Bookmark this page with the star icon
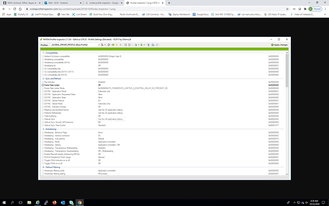This screenshot has width=329, height=206. click(287, 9)
